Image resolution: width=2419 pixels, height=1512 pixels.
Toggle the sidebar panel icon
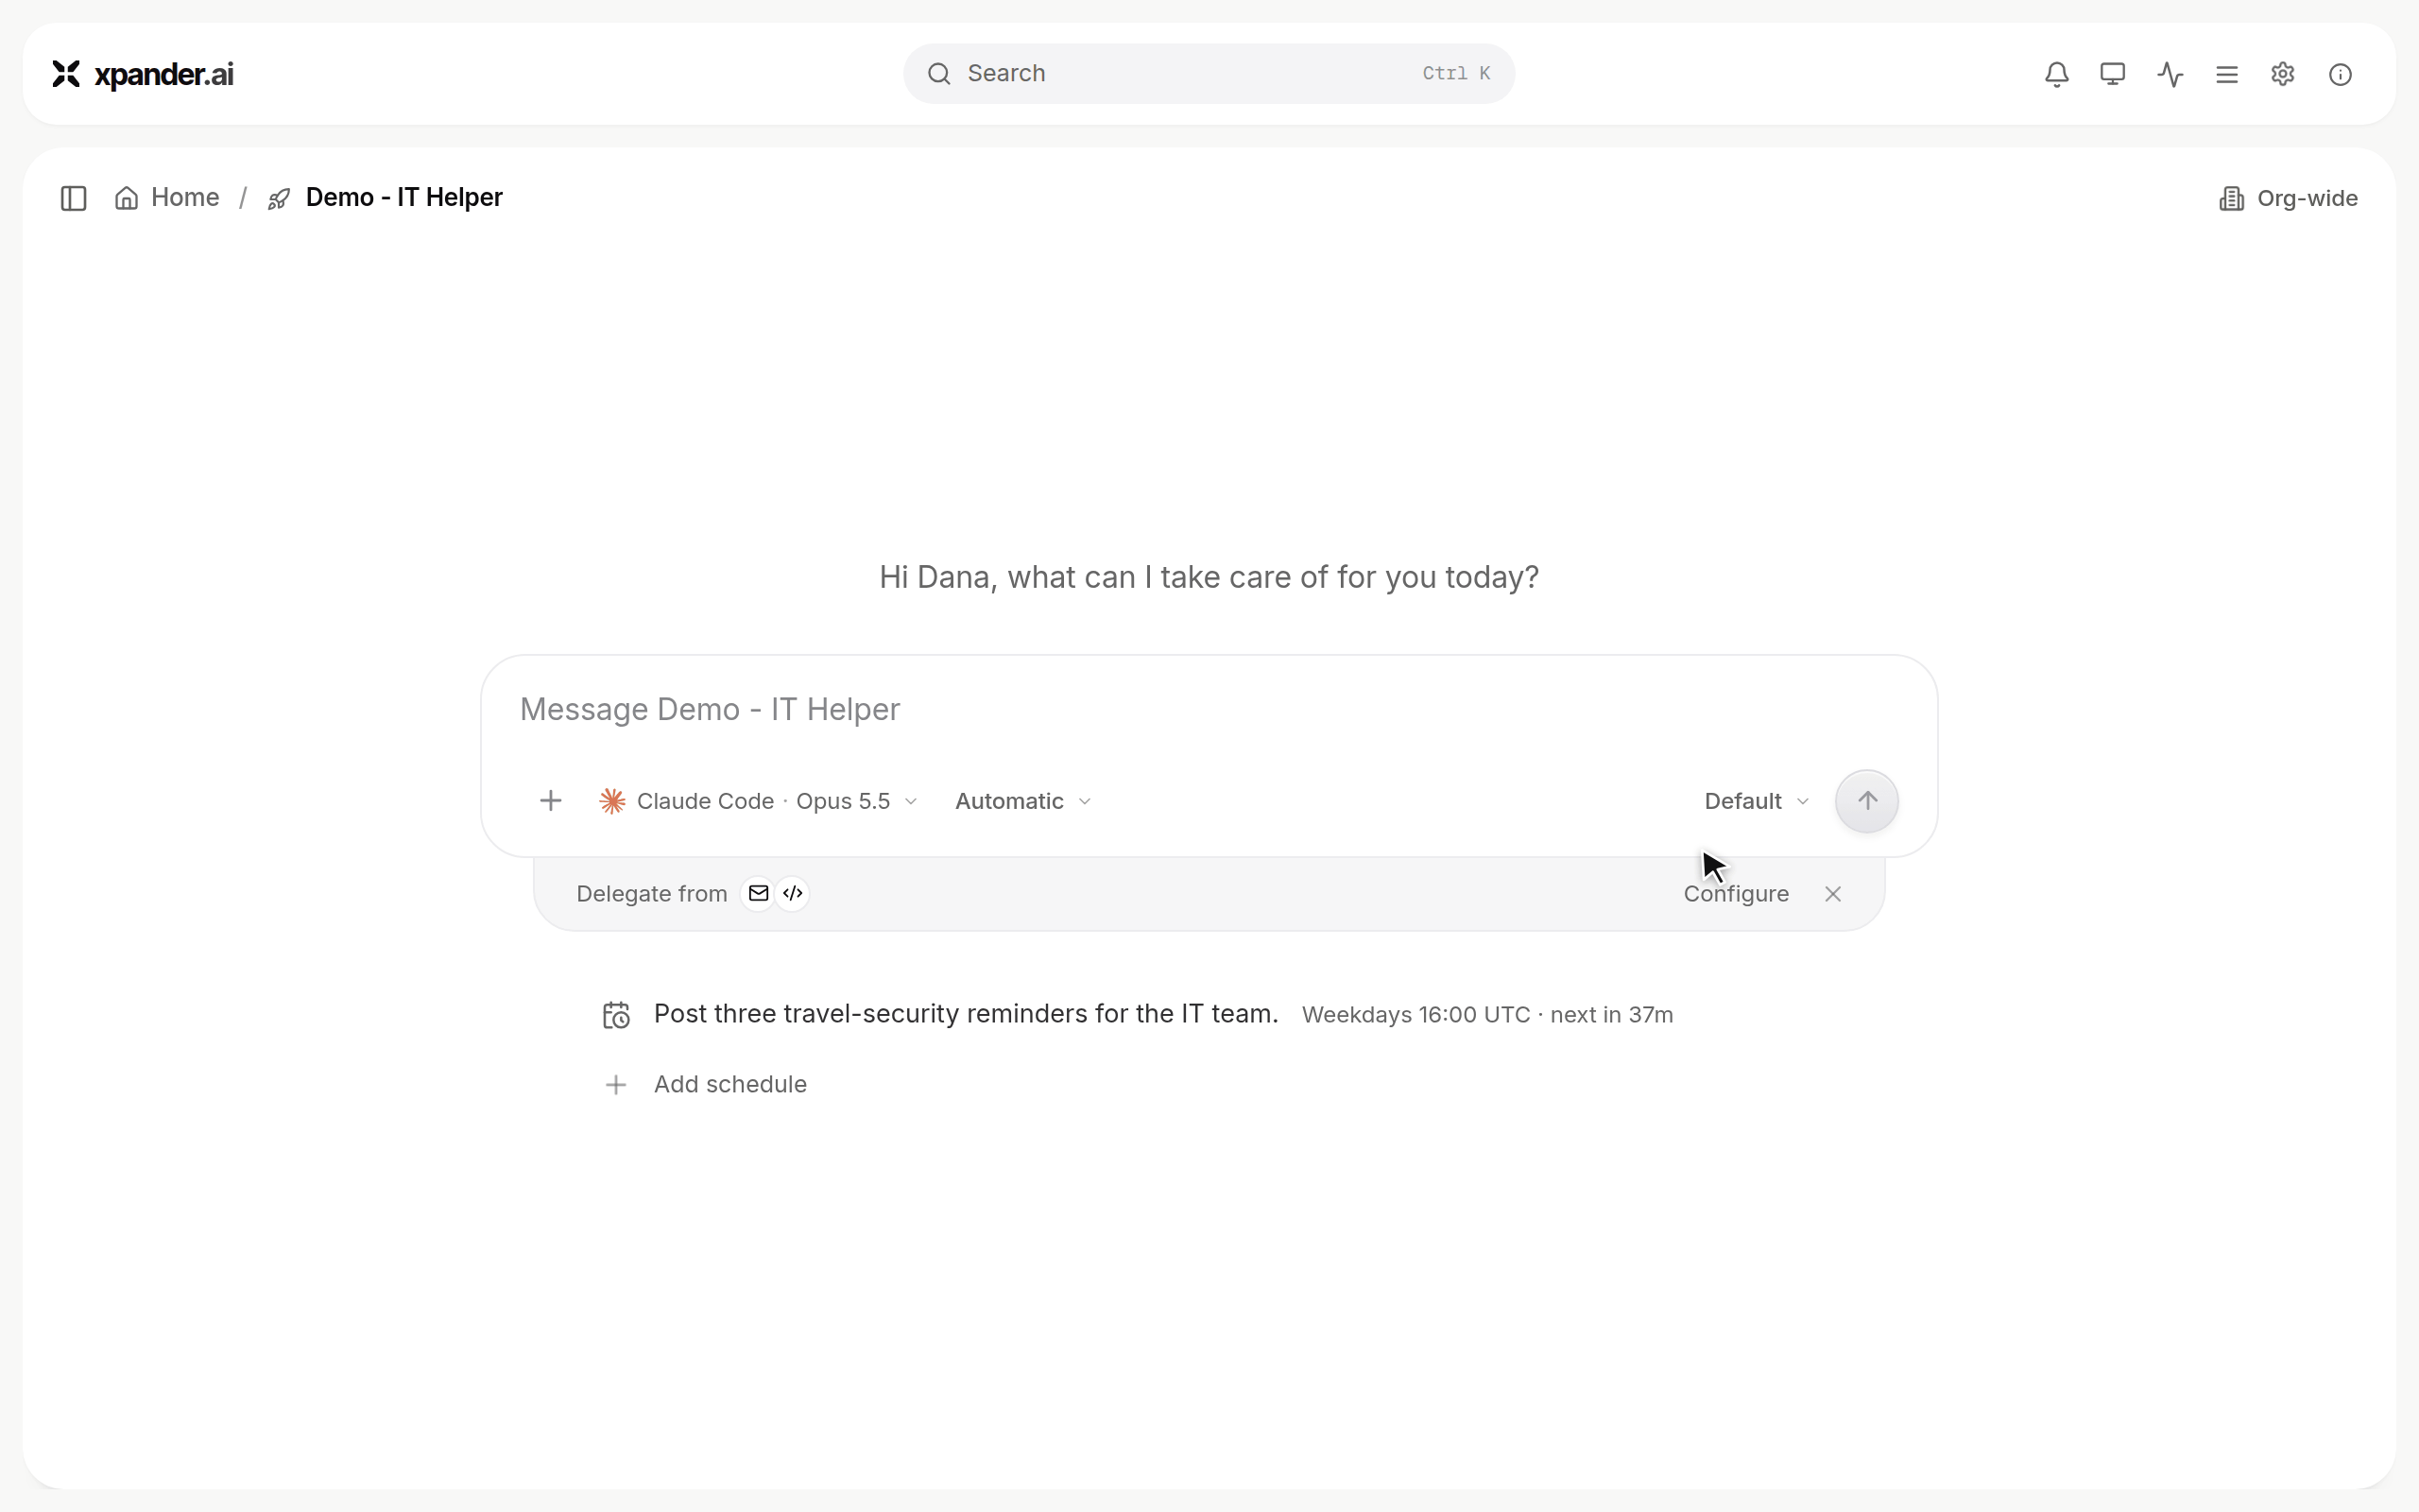(74, 198)
